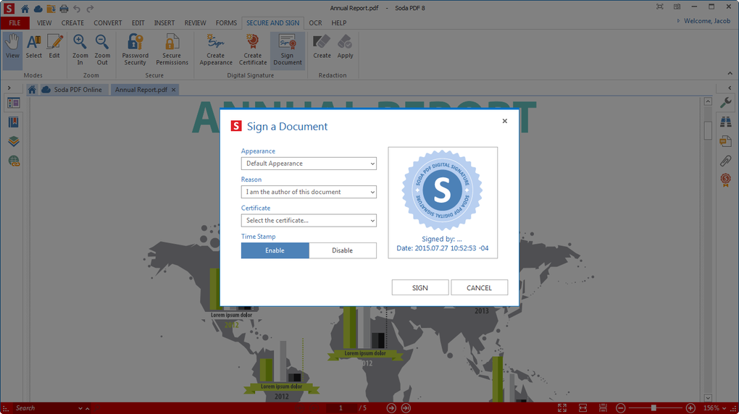The width and height of the screenshot is (739, 414).
Task: Activate the View mode hand tool
Action: tap(12, 43)
